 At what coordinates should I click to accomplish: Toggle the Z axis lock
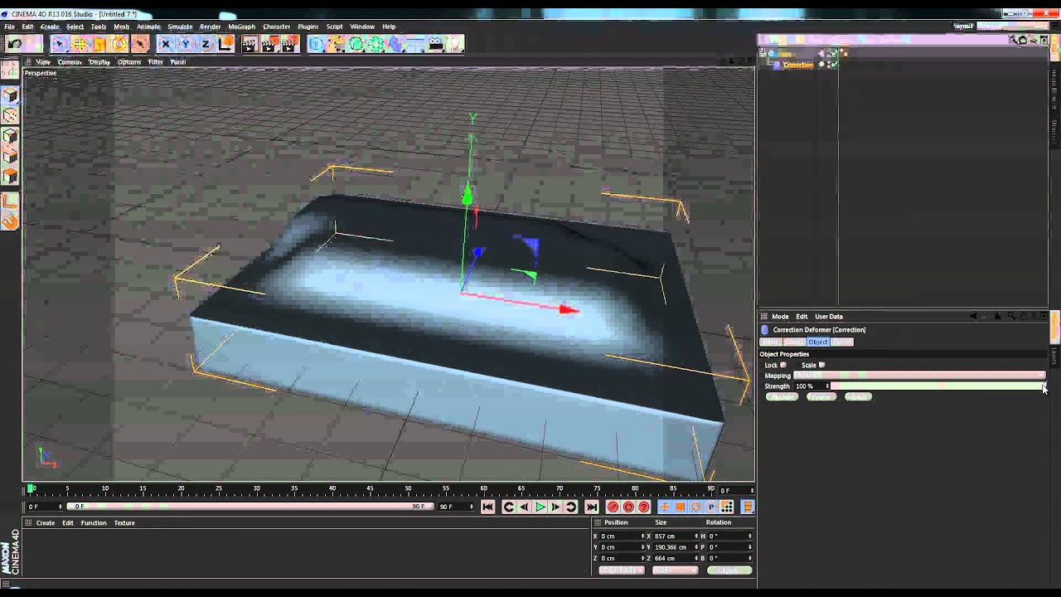coord(205,44)
